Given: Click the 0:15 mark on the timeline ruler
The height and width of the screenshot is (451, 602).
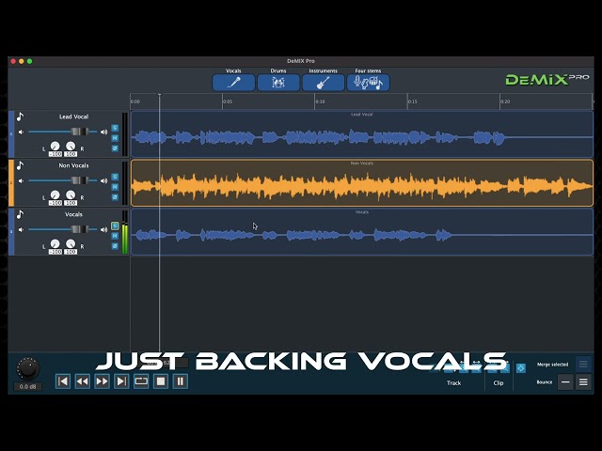Looking at the screenshot, I should 412,101.
